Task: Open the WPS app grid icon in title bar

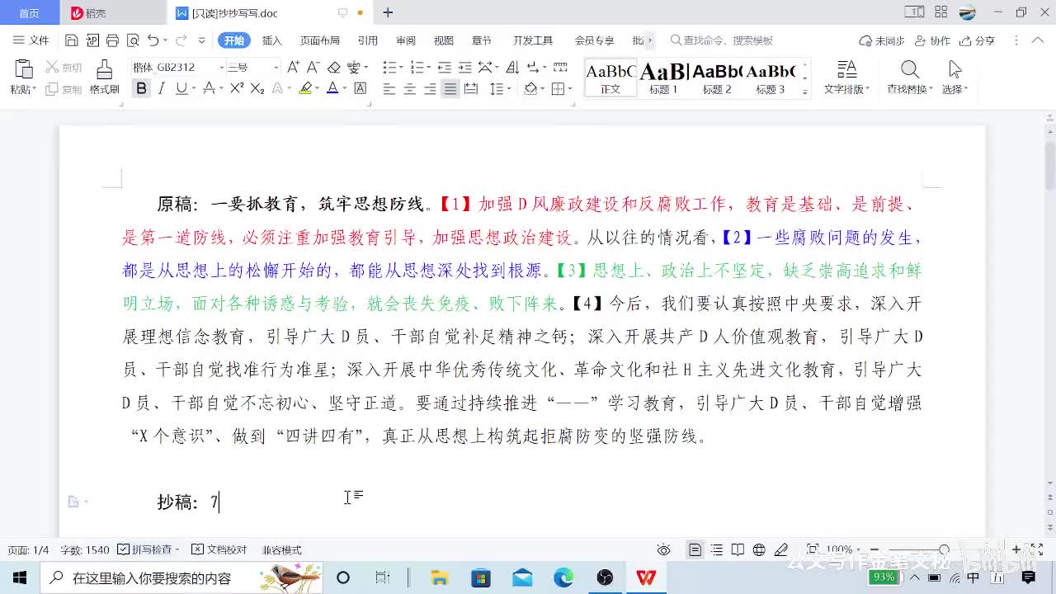Action: (x=941, y=12)
